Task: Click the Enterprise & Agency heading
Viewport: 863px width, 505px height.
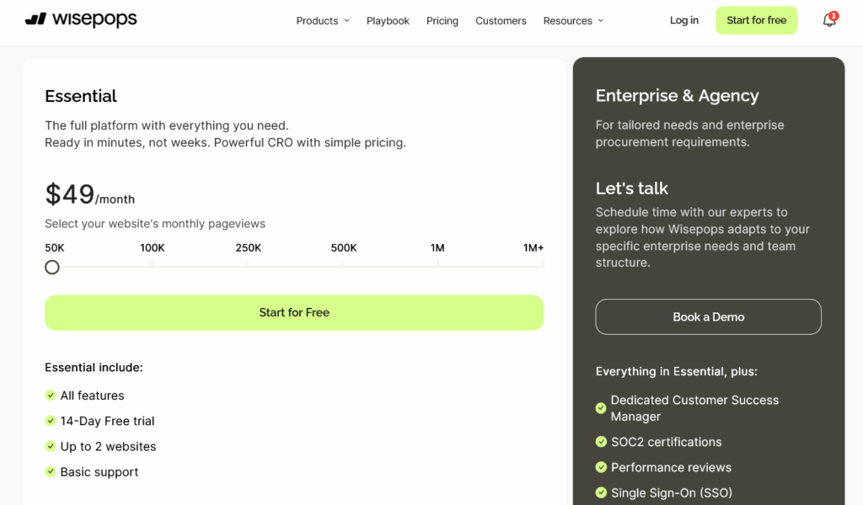Action: pos(677,96)
